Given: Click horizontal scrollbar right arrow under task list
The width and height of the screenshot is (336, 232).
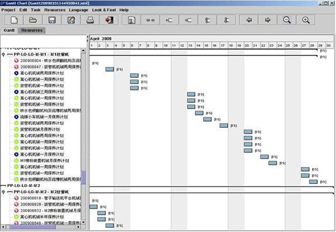Looking at the screenshot, I should coord(78,227).
